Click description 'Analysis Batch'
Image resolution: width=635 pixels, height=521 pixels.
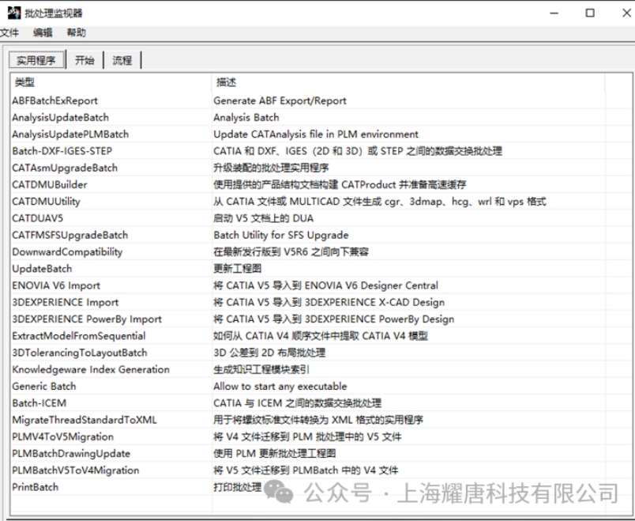tap(246, 118)
